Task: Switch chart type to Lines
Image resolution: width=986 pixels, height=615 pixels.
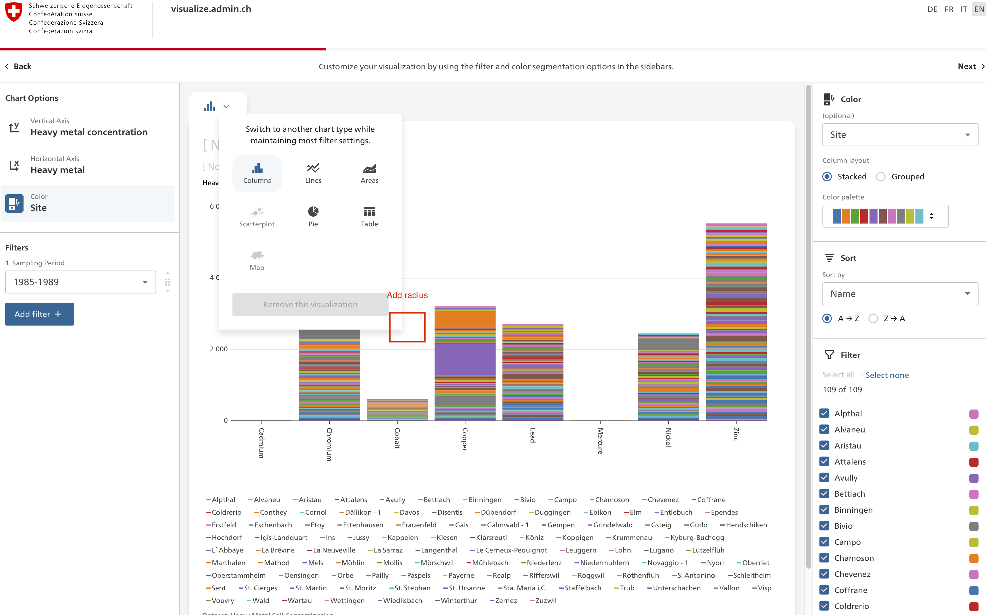Action: click(x=313, y=173)
